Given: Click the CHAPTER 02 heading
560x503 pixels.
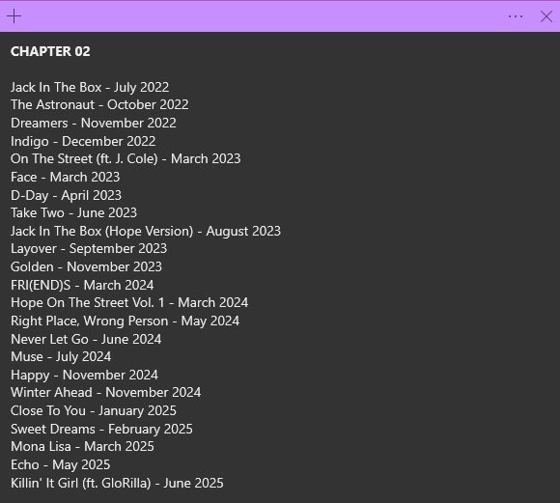Looking at the screenshot, I should [x=50, y=51].
